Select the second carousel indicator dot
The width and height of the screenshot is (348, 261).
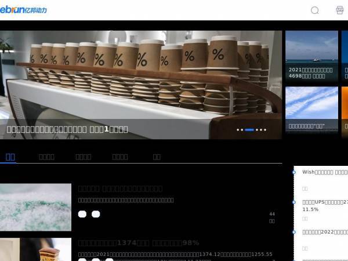click(242, 130)
